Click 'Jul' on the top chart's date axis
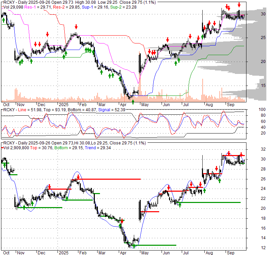The width and height of the screenshot is (267, 255). tap(186, 105)
